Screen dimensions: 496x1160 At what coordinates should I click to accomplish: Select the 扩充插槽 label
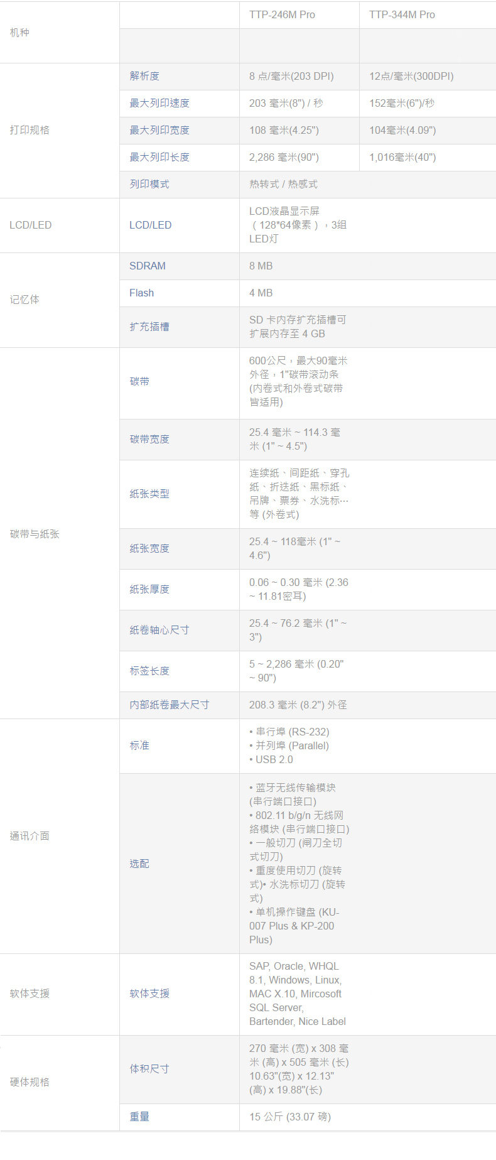pyautogui.click(x=149, y=327)
